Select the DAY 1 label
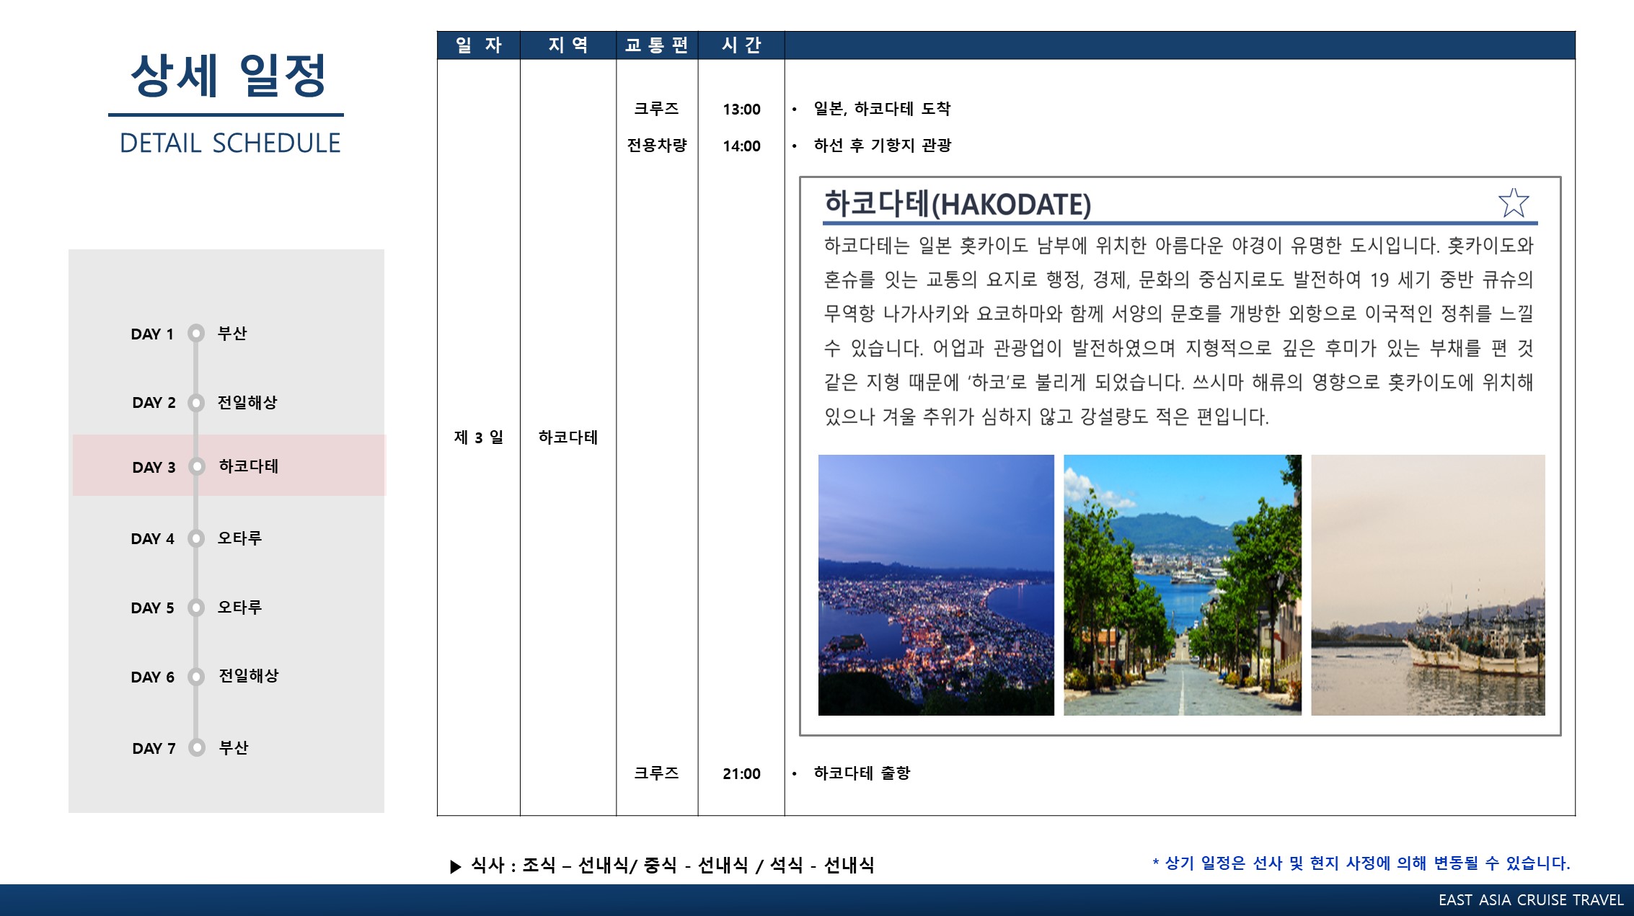The width and height of the screenshot is (1634, 916). click(152, 334)
